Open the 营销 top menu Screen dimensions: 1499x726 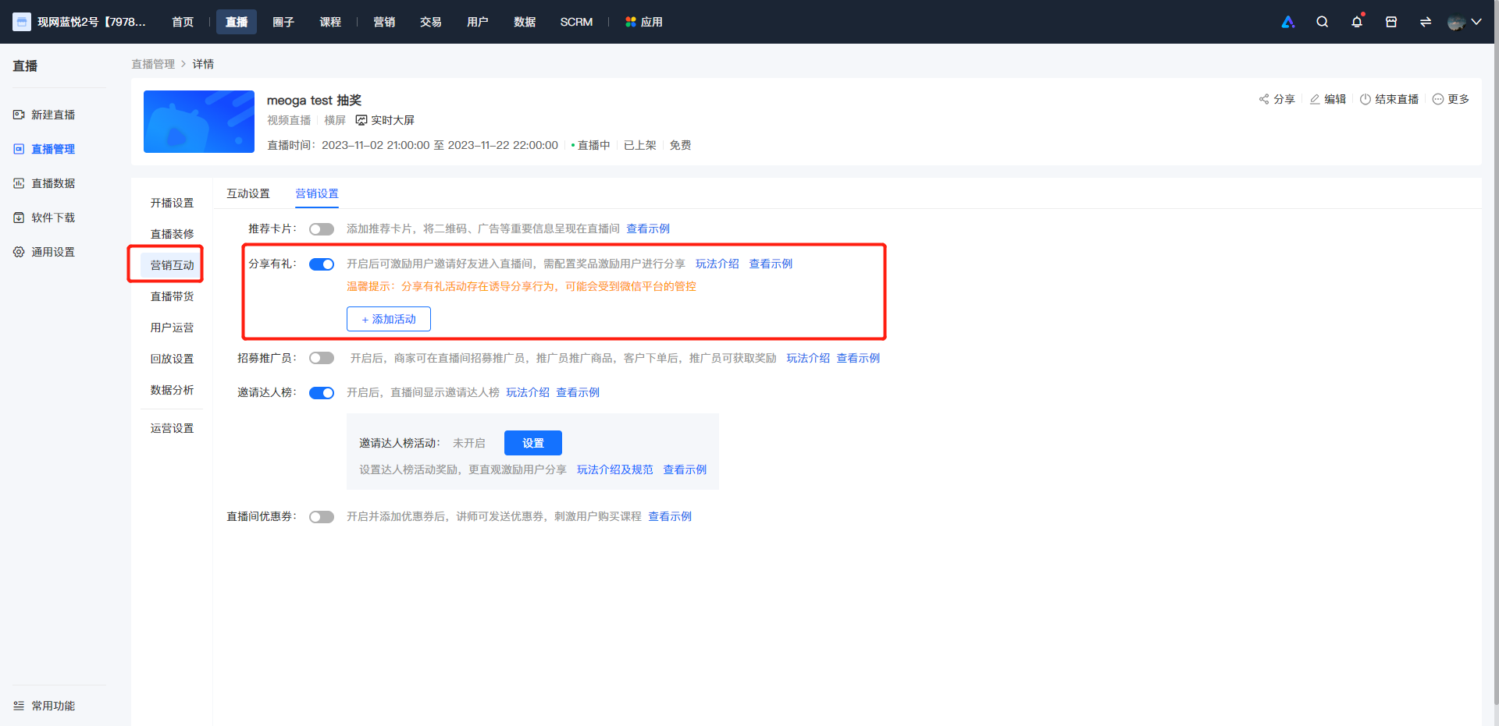tap(384, 22)
